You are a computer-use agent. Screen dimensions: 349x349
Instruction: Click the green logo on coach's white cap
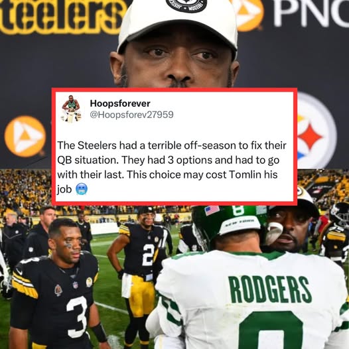coord(302,191)
